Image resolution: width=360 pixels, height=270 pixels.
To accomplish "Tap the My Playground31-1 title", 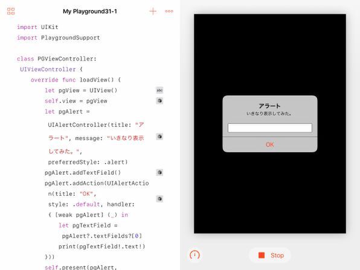I will tap(90, 11).
